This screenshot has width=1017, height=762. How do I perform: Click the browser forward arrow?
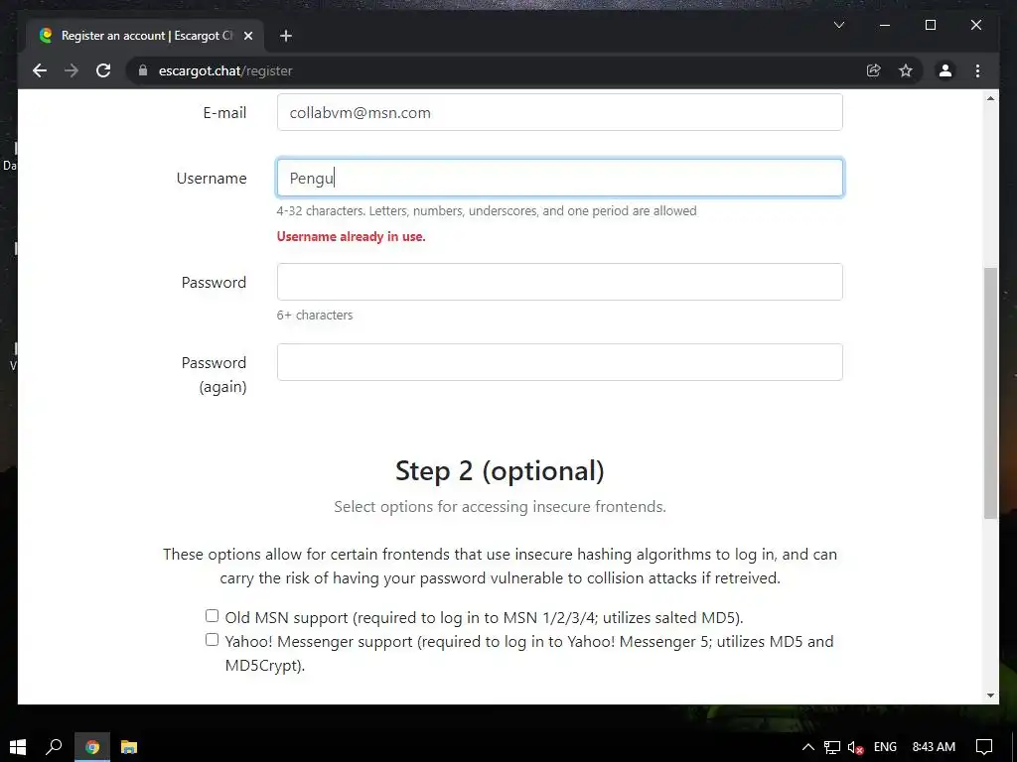[x=72, y=70]
